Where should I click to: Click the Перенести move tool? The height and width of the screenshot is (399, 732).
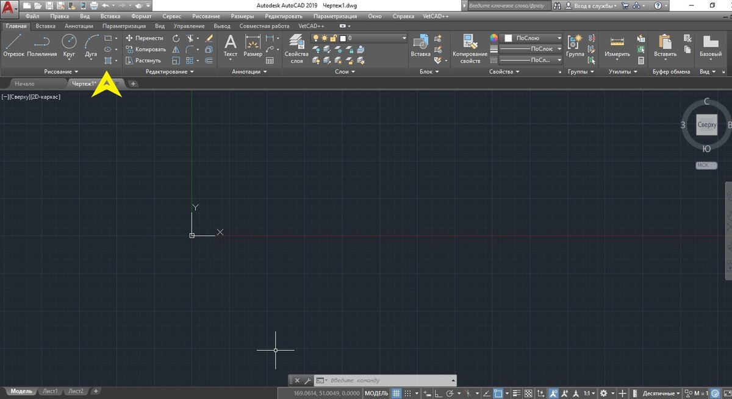(145, 38)
